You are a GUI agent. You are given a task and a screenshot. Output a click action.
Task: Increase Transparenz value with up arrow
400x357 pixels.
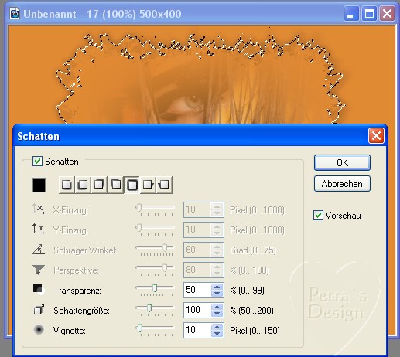[x=217, y=287]
